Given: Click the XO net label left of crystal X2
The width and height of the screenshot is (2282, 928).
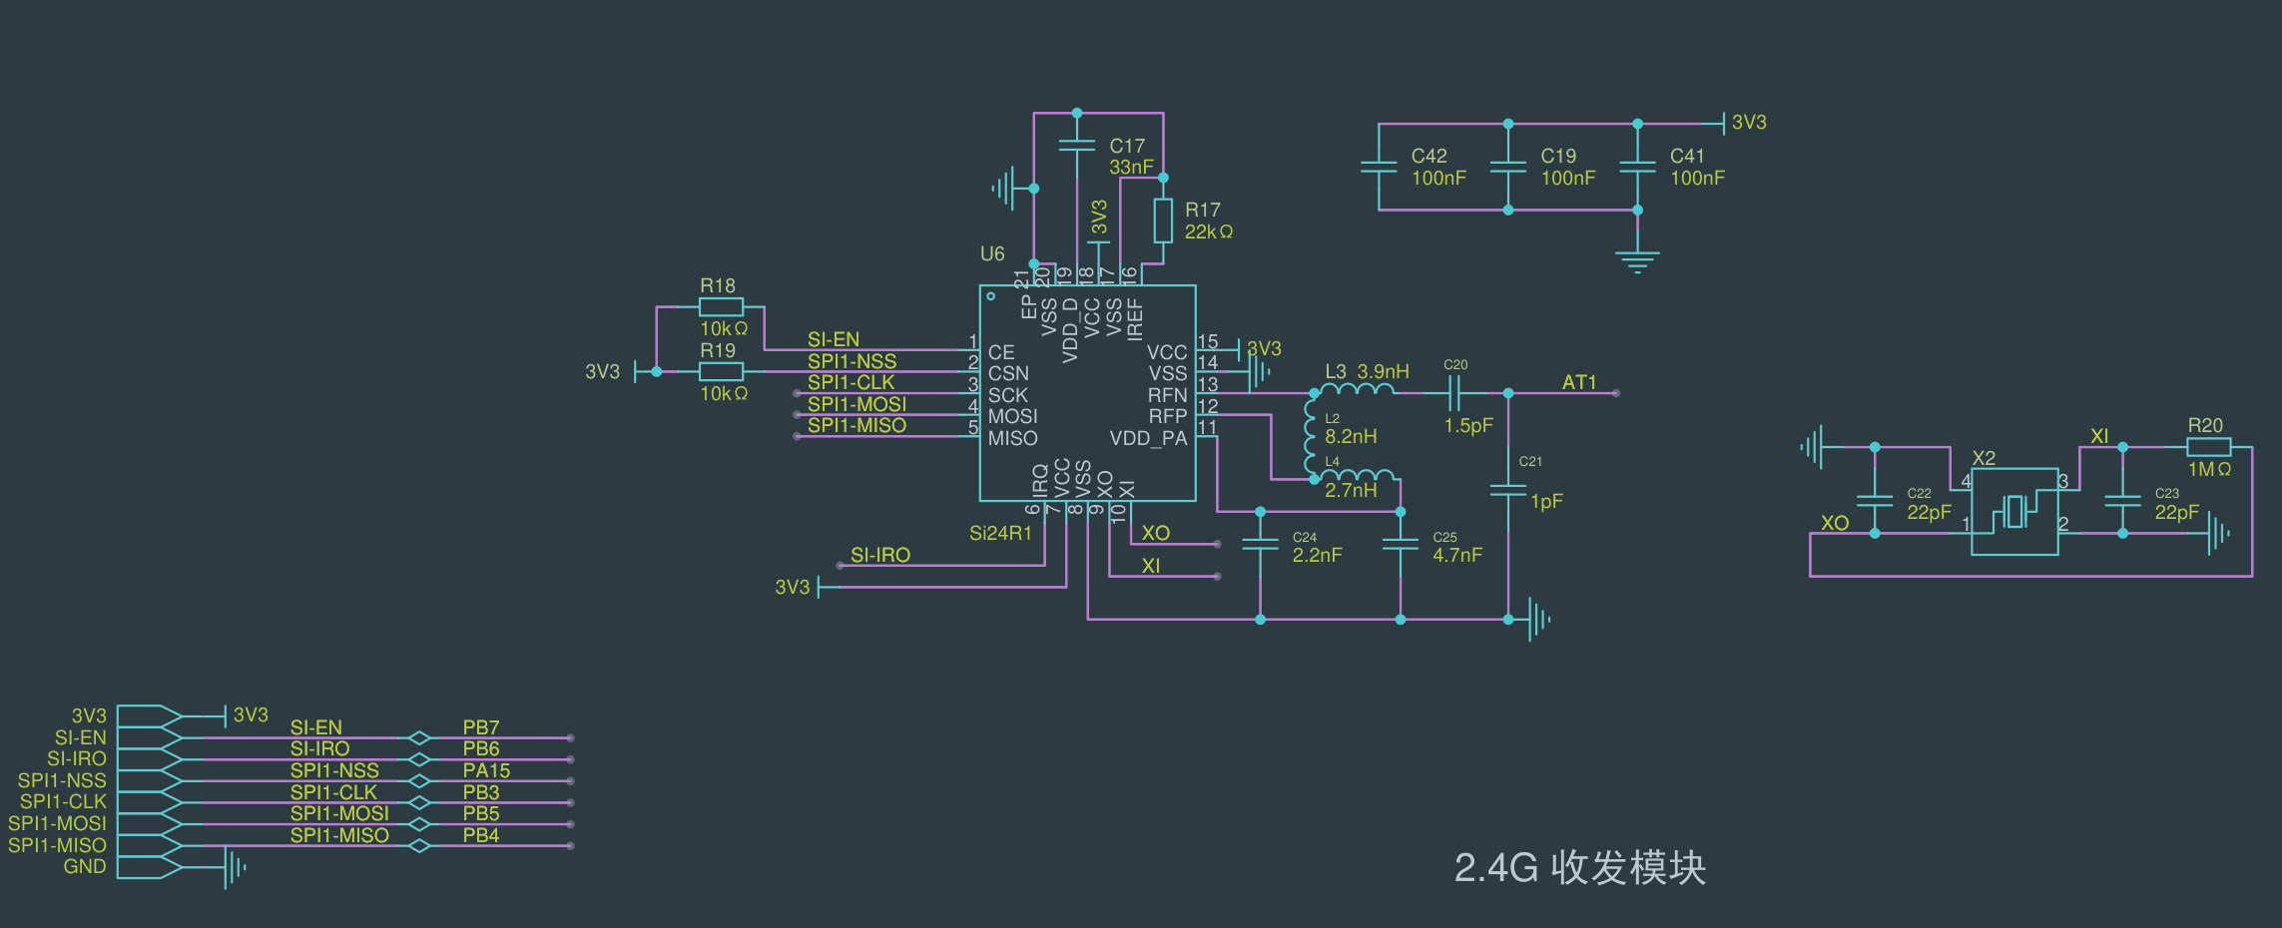Looking at the screenshot, I should point(1835,523).
